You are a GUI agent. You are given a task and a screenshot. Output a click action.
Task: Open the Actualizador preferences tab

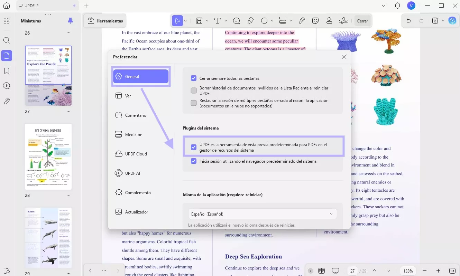(x=141, y=212)
